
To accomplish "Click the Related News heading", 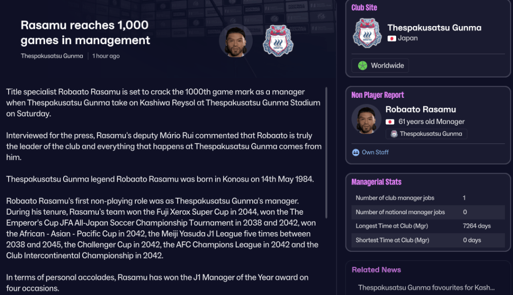I will pos(376,270).
